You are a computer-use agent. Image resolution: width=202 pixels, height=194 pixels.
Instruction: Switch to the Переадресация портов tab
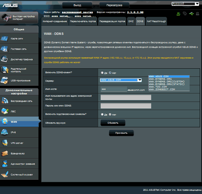(112, 21)
